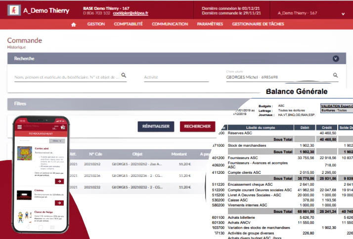The image size is (353, 239).
Task: Tap arrow button under Centre aéré
Action: tap(59, 181)
